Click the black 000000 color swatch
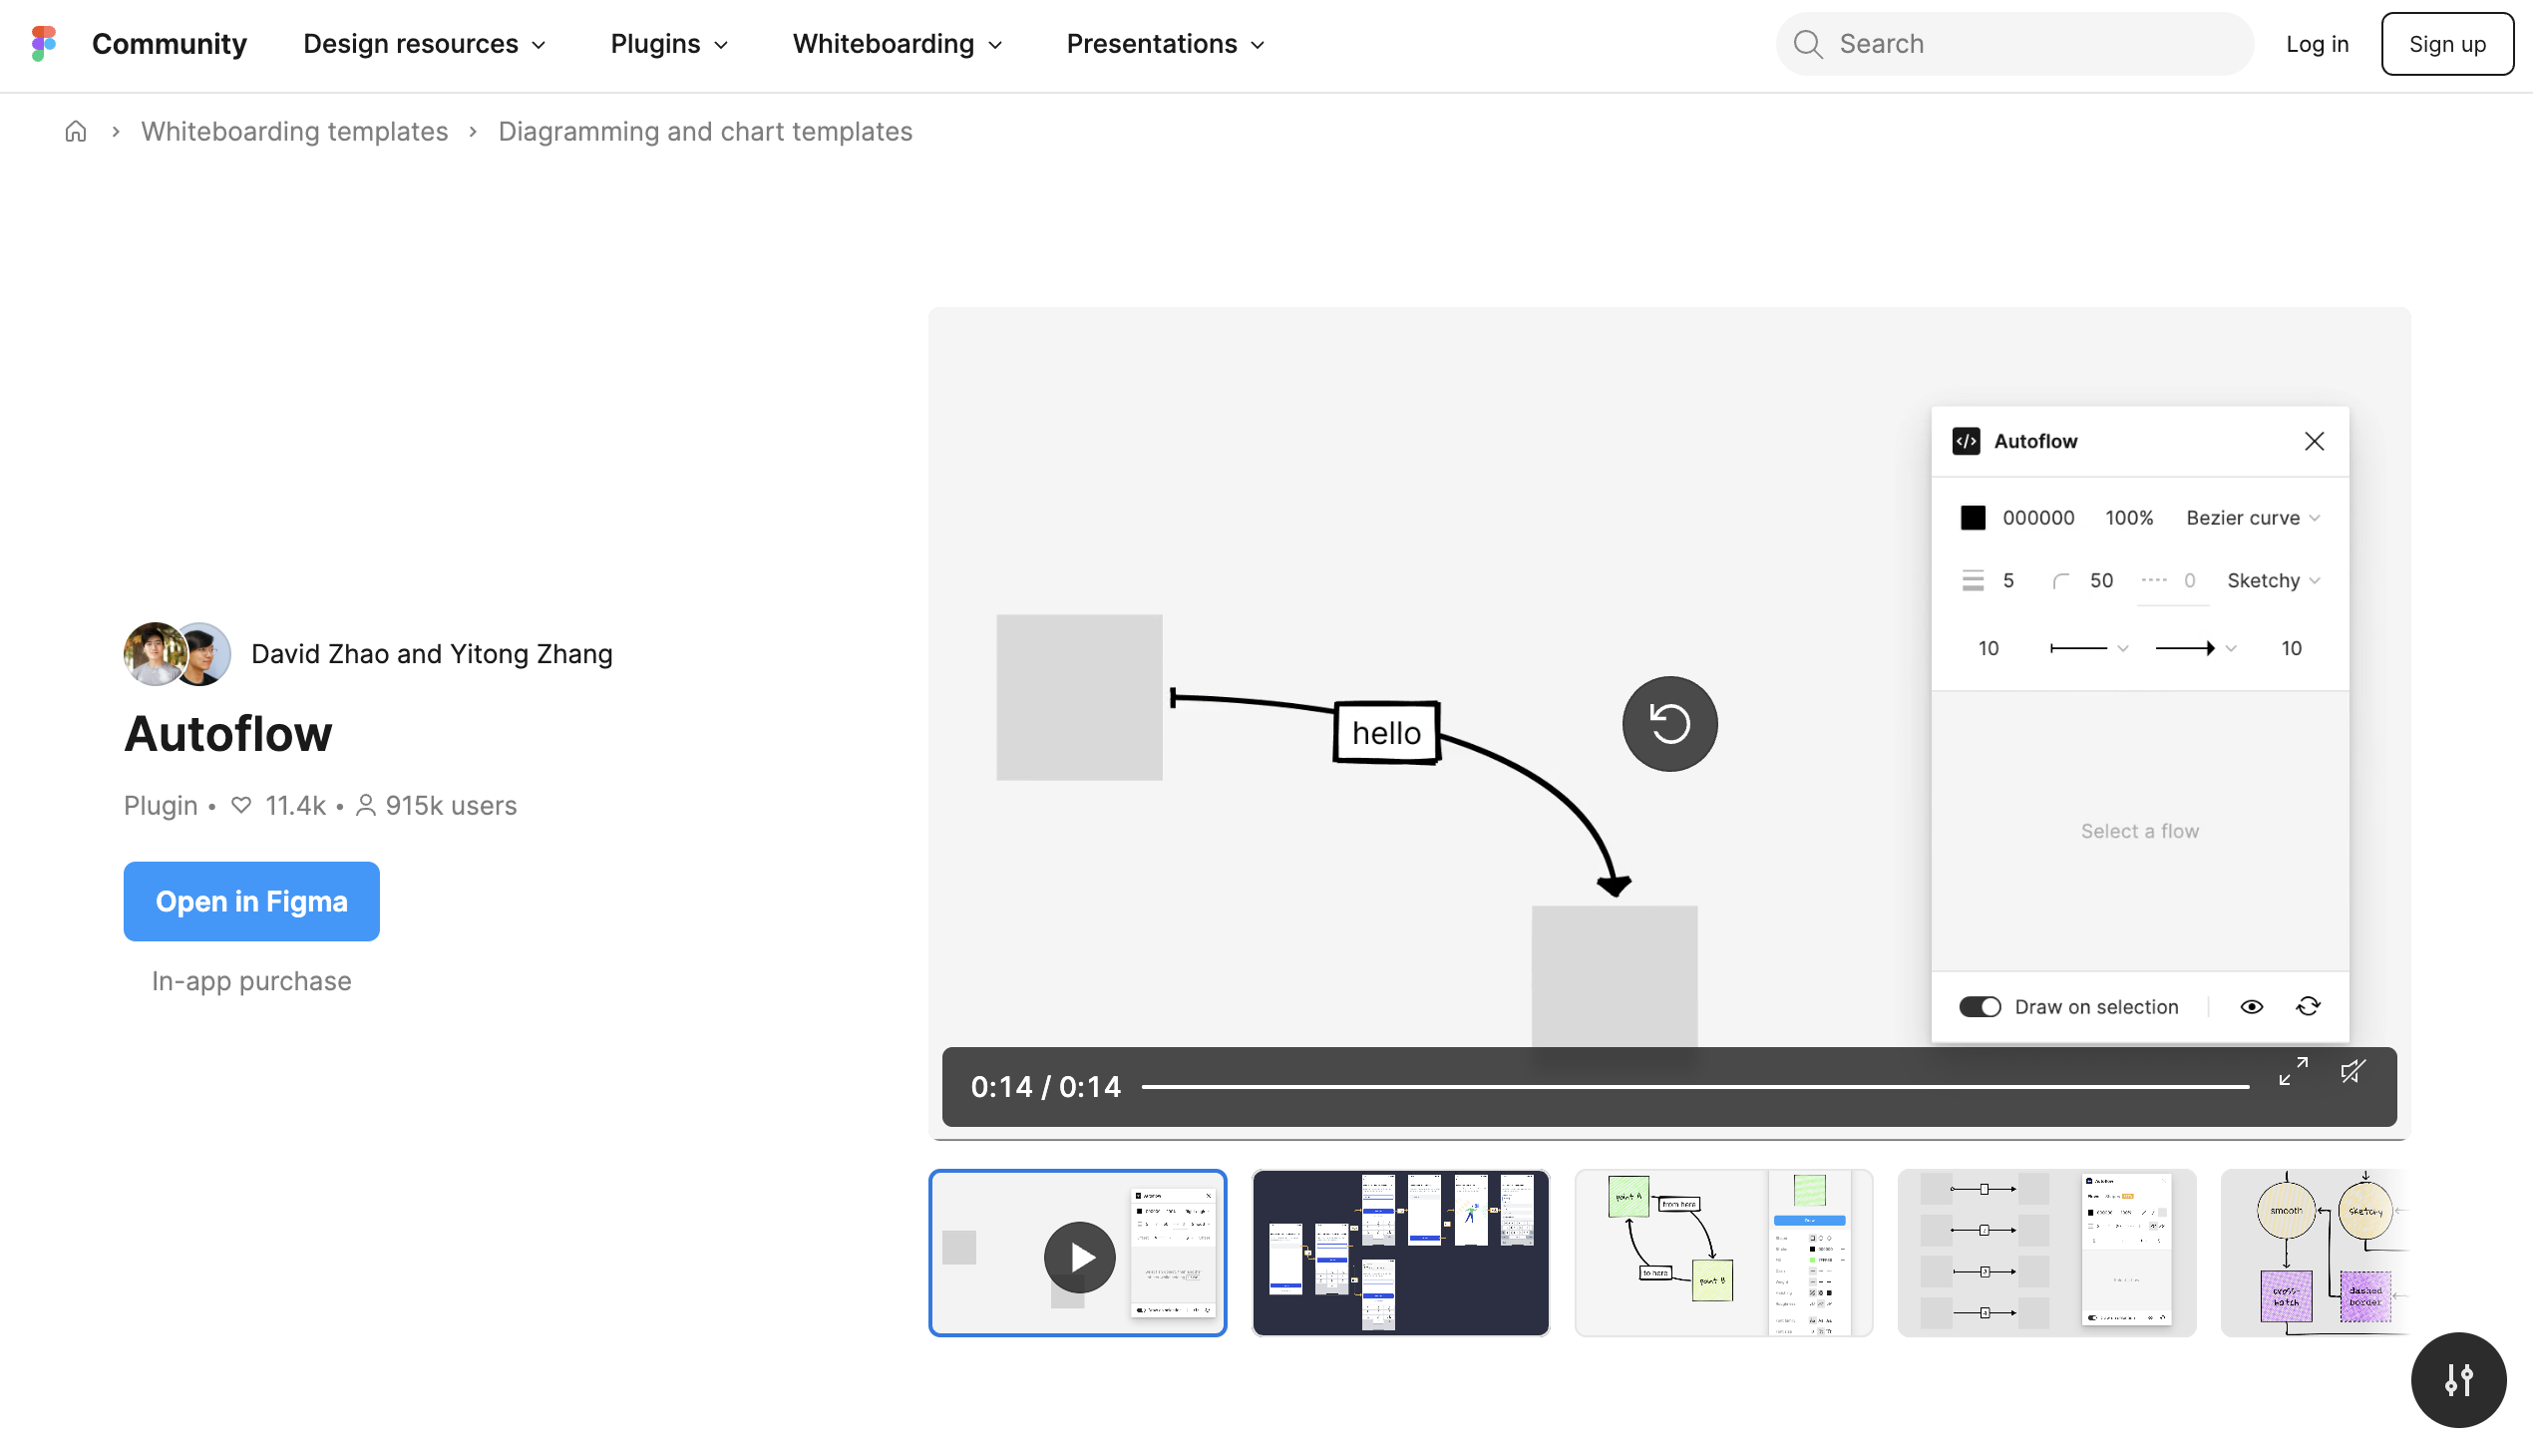 [x=1973, y=518]
